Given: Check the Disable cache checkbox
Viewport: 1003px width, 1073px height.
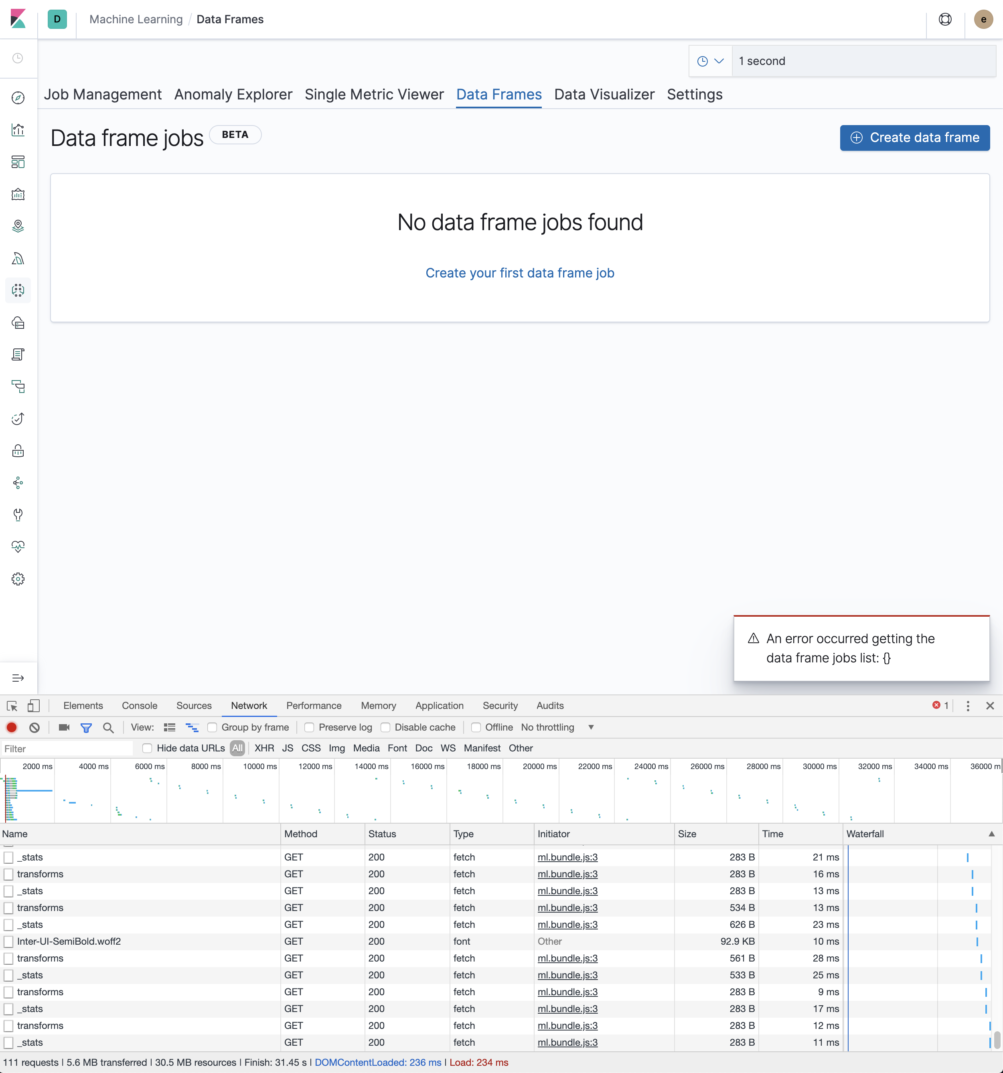Looking at the screenshot, I should pos(385,727).
